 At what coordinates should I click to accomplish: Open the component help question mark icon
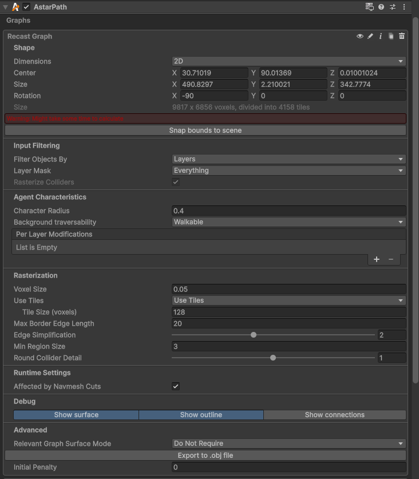(x=381, y=7)
